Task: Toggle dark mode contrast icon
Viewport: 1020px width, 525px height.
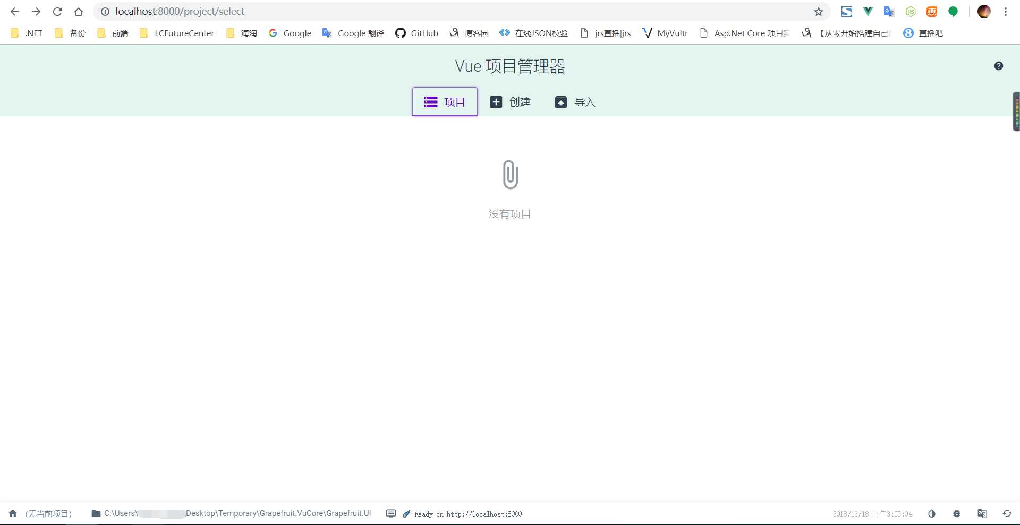Action: [x=932, y=513]
